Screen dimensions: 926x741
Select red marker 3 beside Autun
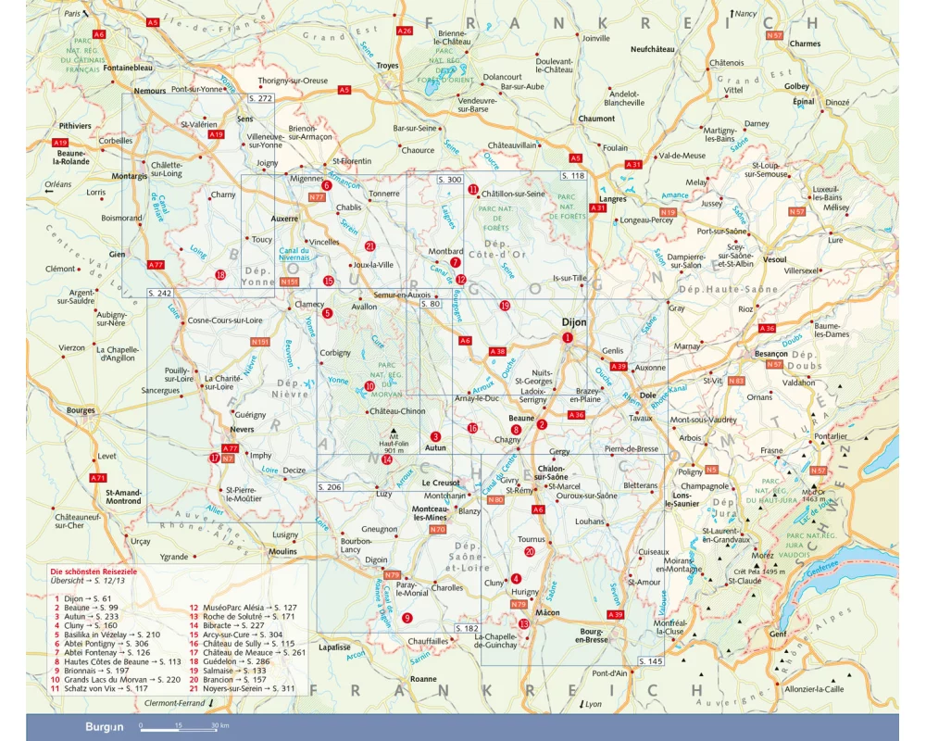click(x=434, y=436)
